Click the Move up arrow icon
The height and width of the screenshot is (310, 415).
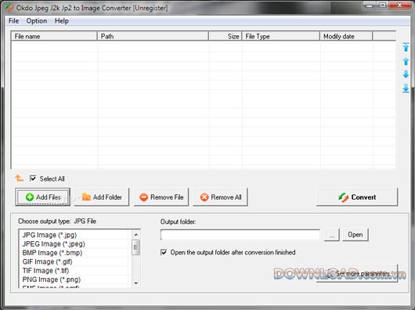[x=406, y=61]
